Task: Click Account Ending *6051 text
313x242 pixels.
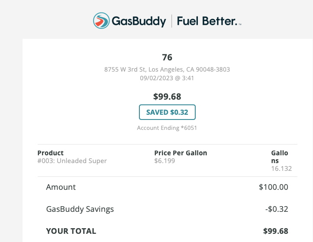Action: 167,128
